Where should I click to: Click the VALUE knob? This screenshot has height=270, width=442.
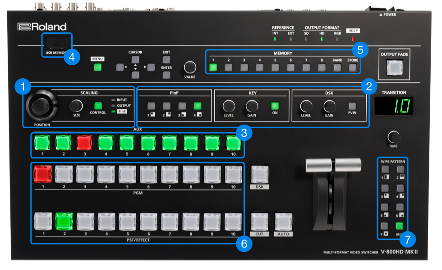190,67
